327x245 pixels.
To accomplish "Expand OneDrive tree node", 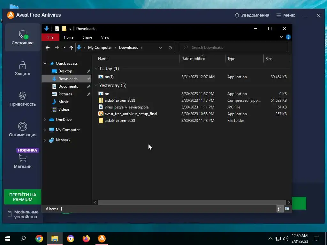I will coord(45,120).
